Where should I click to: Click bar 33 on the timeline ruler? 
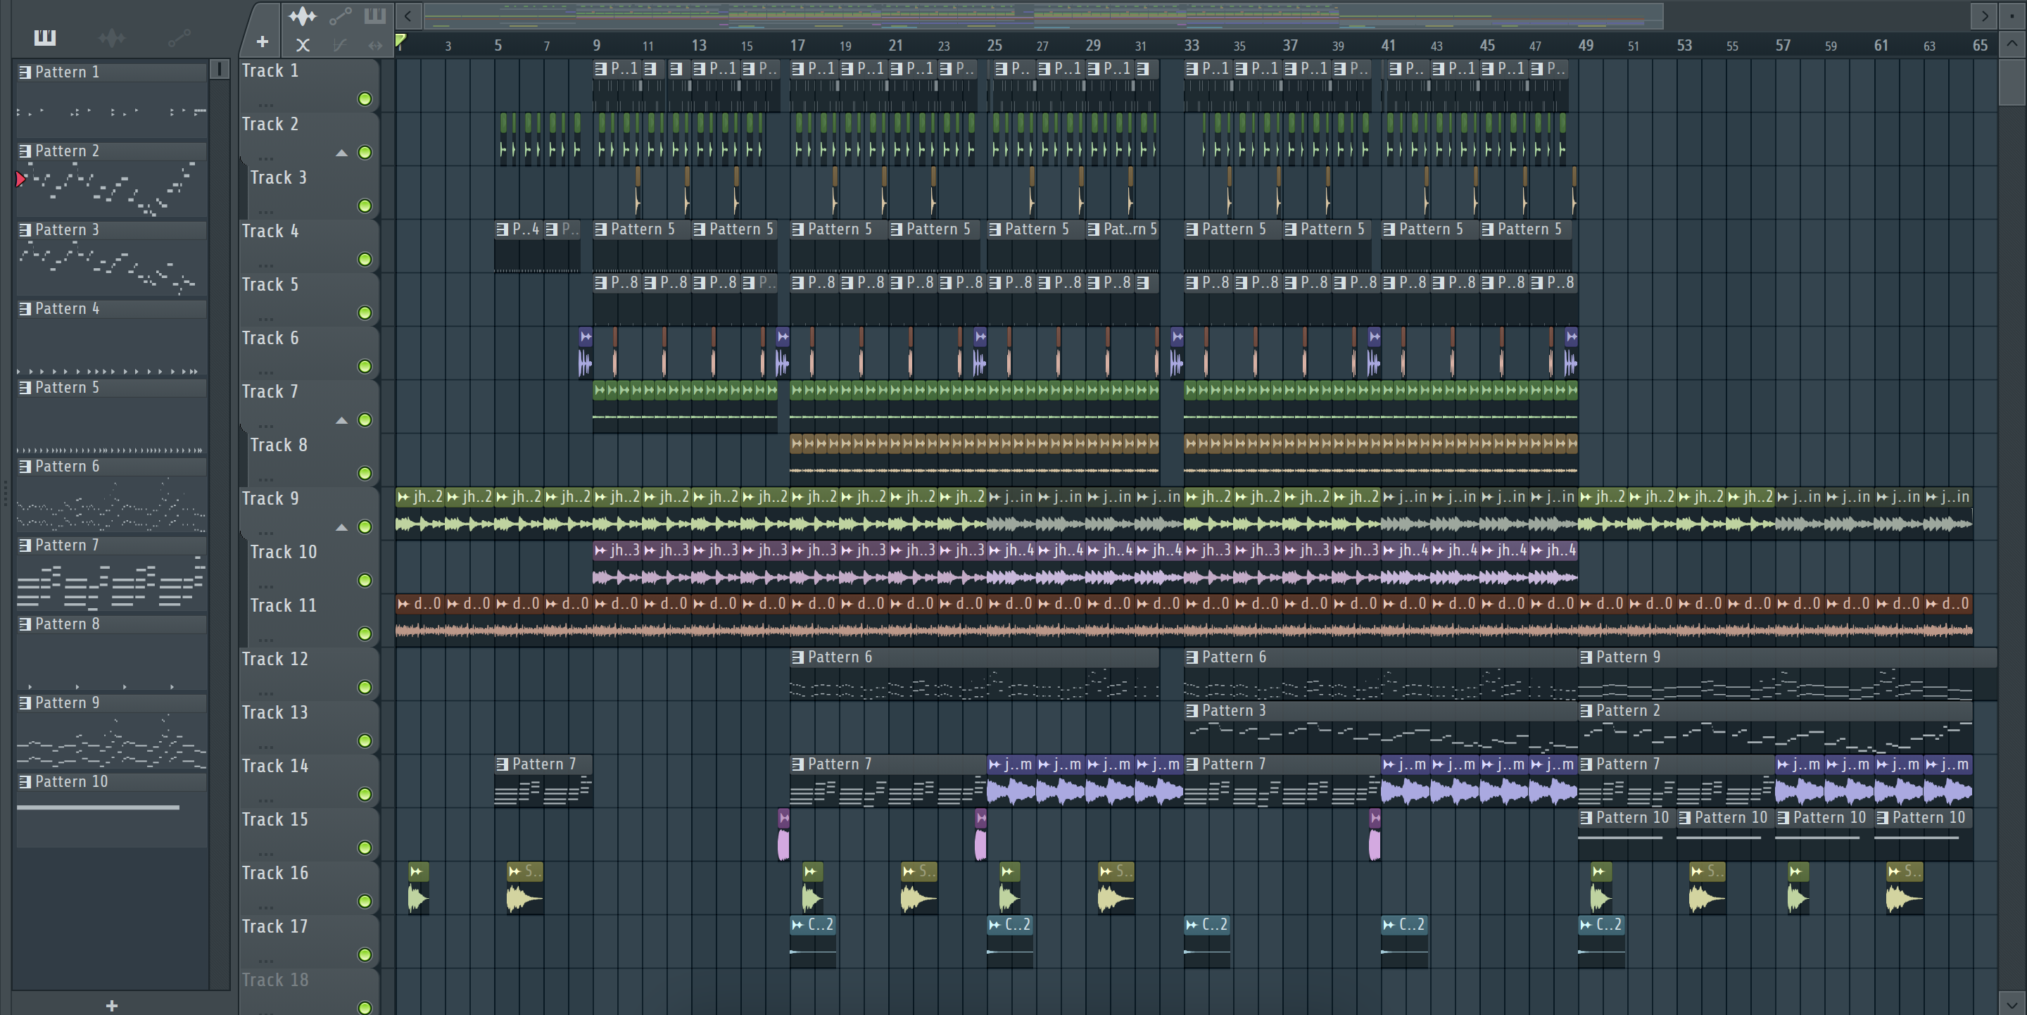[x=1192, y=46]
